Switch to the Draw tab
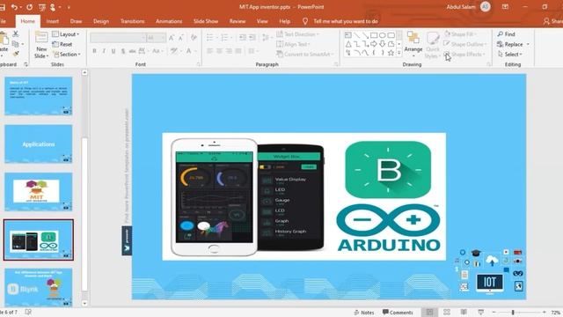Viewport: 563px width, 317px height. click(76, 21)
